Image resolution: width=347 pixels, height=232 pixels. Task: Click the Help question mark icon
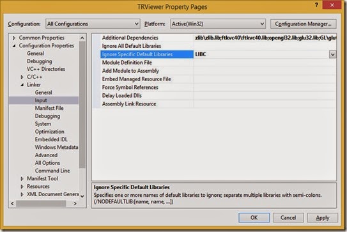[316, 5]
